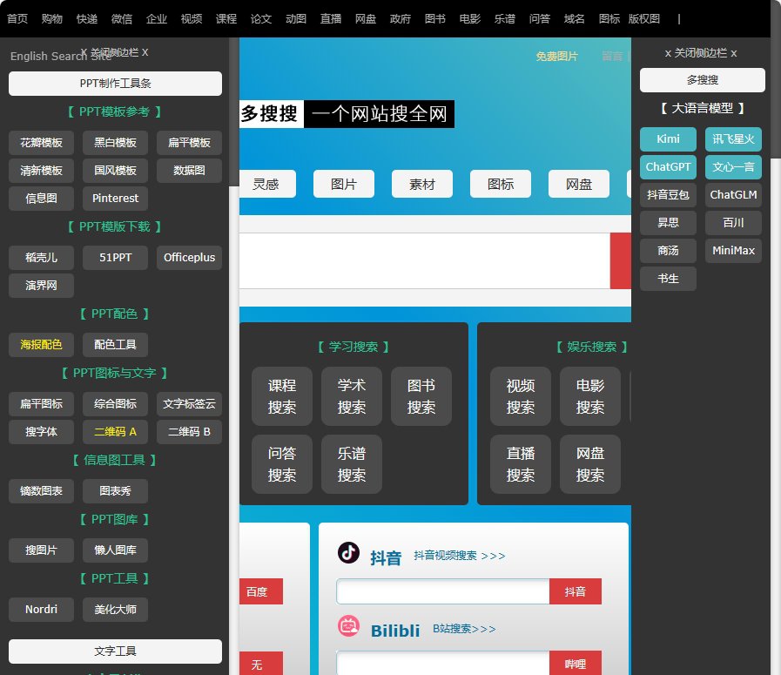781x675 pixels.
Task: Click the 免费图片 link in the header
Action: tap(557, 57)
